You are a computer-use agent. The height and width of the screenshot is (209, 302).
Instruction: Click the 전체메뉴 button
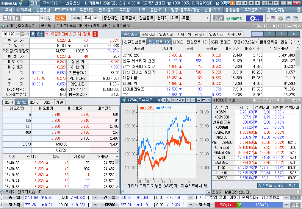point(11,18)
